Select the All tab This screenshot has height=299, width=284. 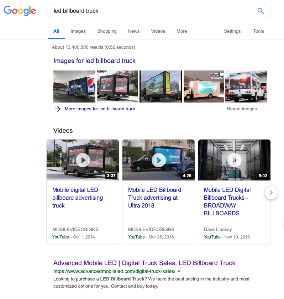tap(56, 31)
